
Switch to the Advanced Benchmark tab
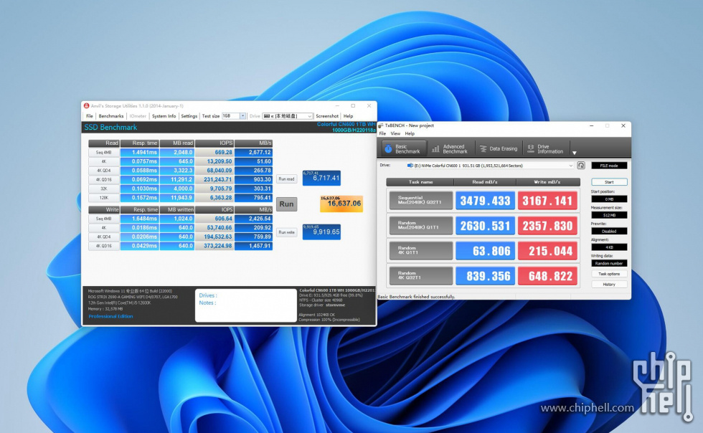450,149
